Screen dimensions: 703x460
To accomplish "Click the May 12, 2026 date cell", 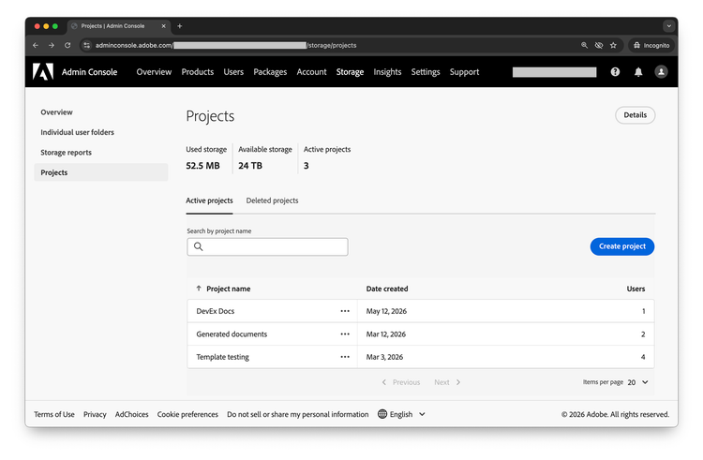I will 386,311.
